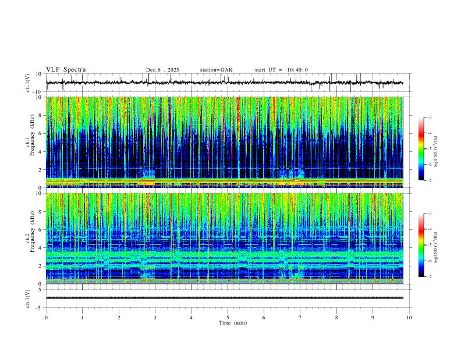Click the "-7" tick on ch.2 colorbar
The image size is (461, 356).
click(429, 277)
